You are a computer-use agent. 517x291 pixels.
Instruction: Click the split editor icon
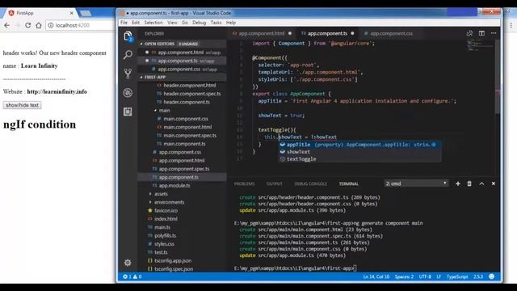481,33
